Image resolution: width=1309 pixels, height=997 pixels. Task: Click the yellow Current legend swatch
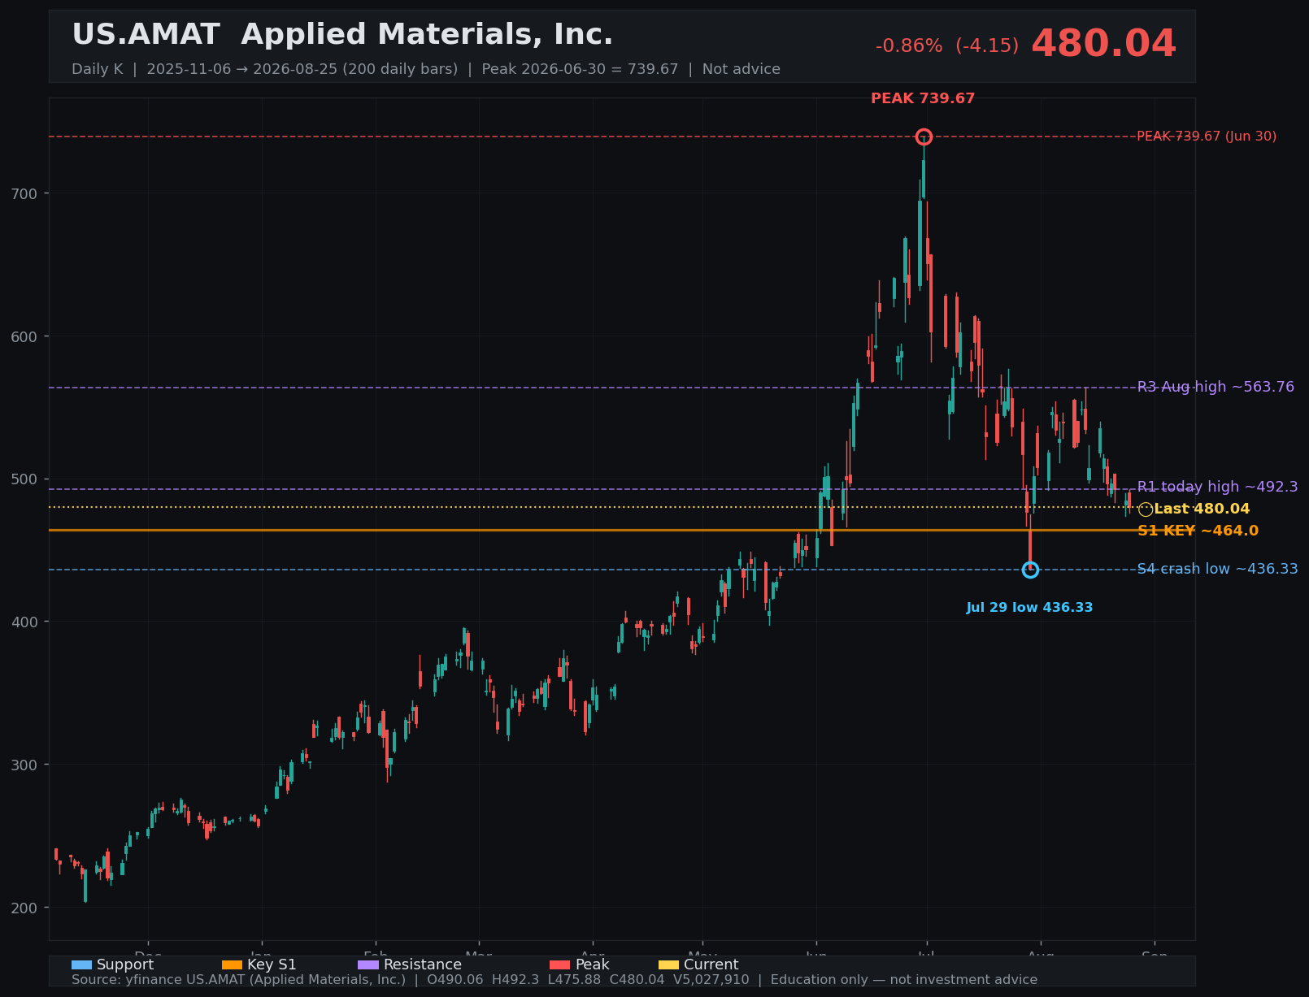pyautogui.click(x=668, y=965)
